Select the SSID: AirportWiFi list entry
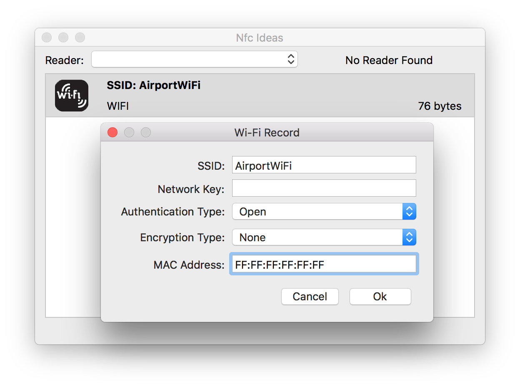 coord(260,96)
